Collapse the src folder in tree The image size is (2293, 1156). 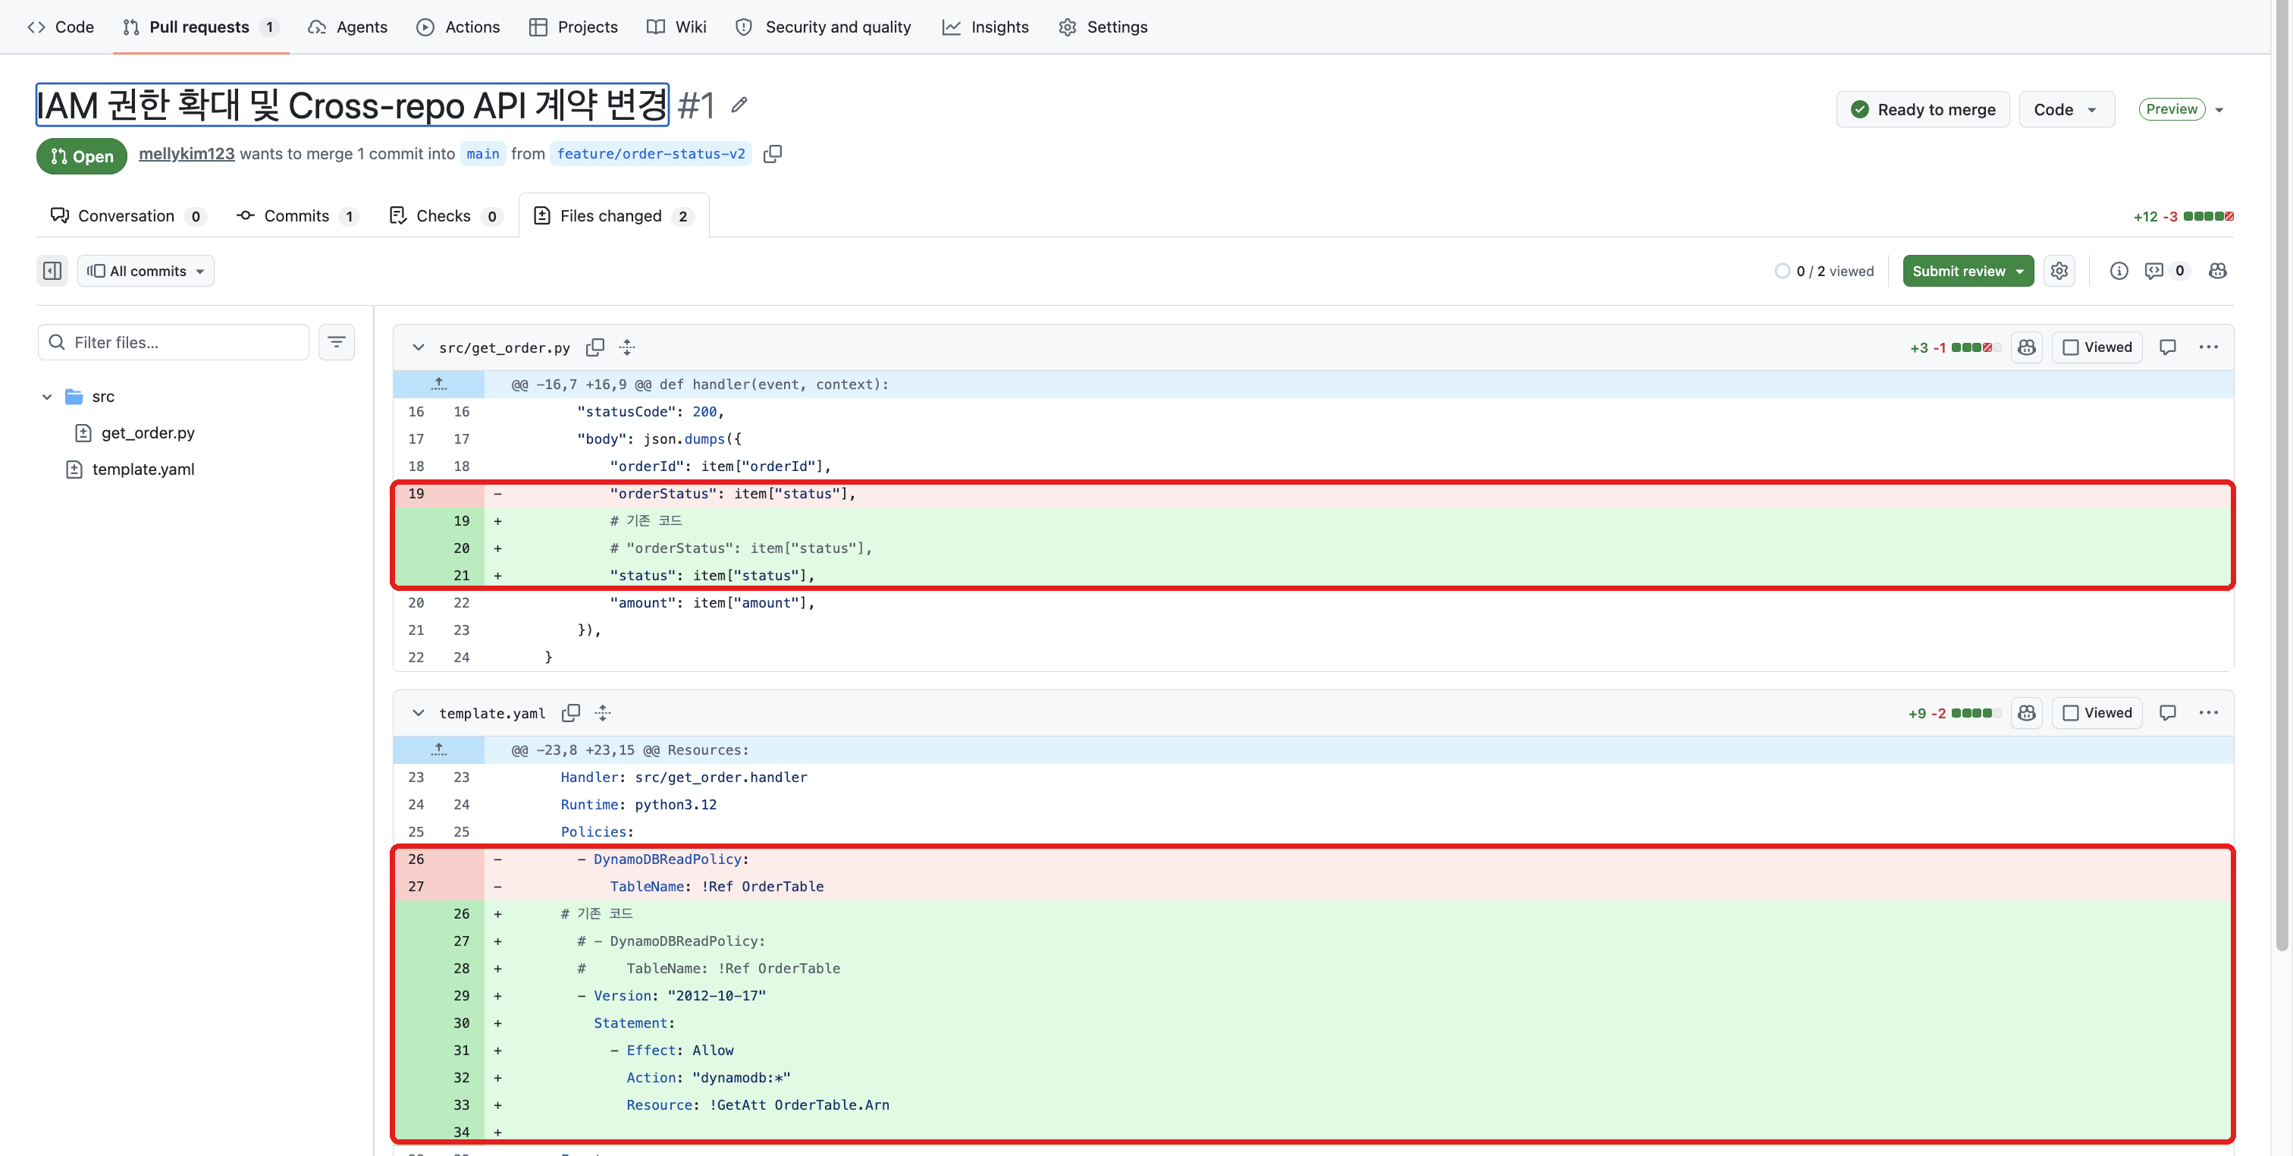pyautogui.click(x=47, y=396)
